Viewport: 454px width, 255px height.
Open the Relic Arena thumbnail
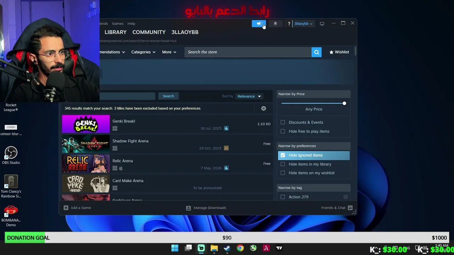click(x=86, y=164)
